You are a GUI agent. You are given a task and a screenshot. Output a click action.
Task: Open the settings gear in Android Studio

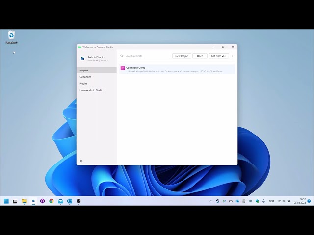coord(81,161)
